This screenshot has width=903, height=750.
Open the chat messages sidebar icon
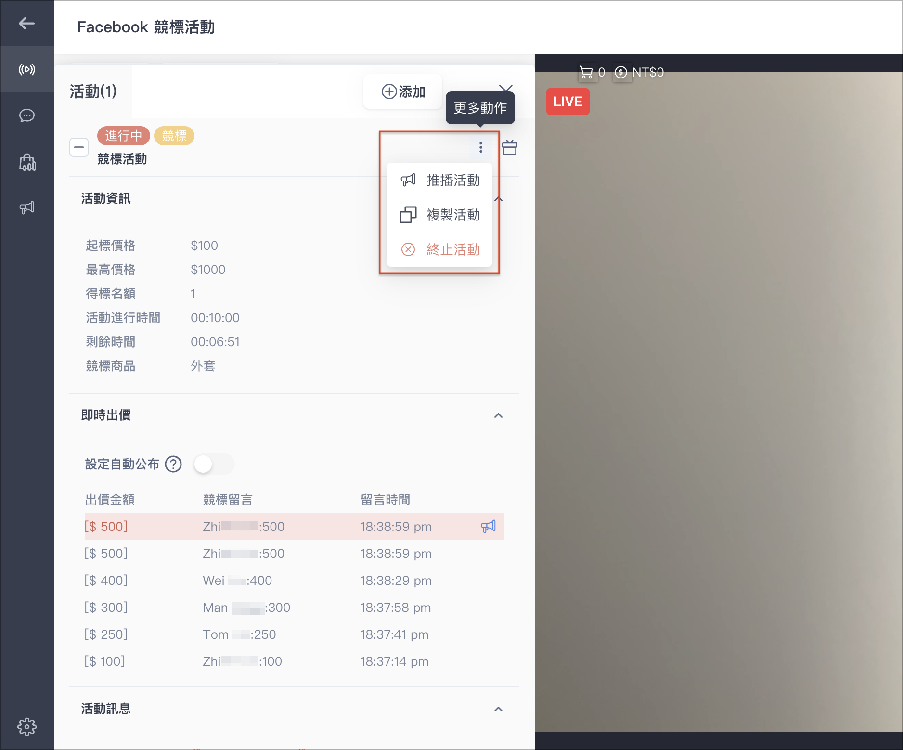click(27, 116)
